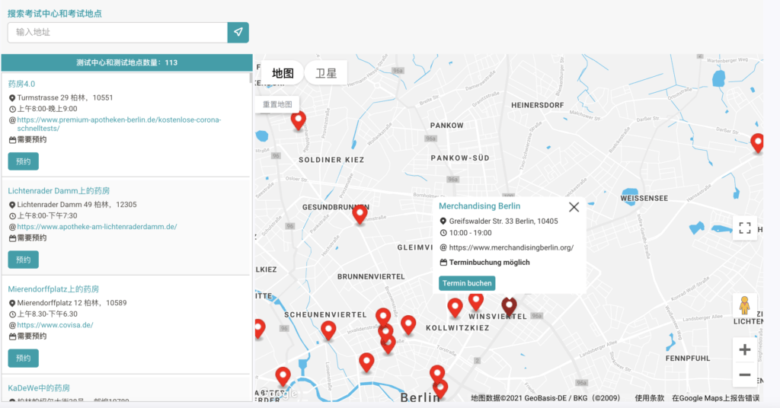Viewport: 780px width, 408px height.
Task: Select the Street View pegman icon
Action: (x=744, y=305)
